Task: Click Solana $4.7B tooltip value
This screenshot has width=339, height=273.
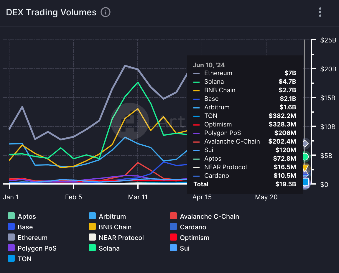Action: pyautogui.click(x=287, y=81)
